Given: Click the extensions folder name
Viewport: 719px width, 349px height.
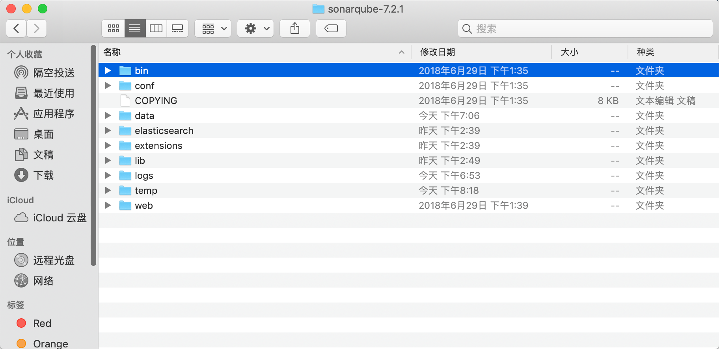Looking at the screenshot, I should tap(158, 145).
